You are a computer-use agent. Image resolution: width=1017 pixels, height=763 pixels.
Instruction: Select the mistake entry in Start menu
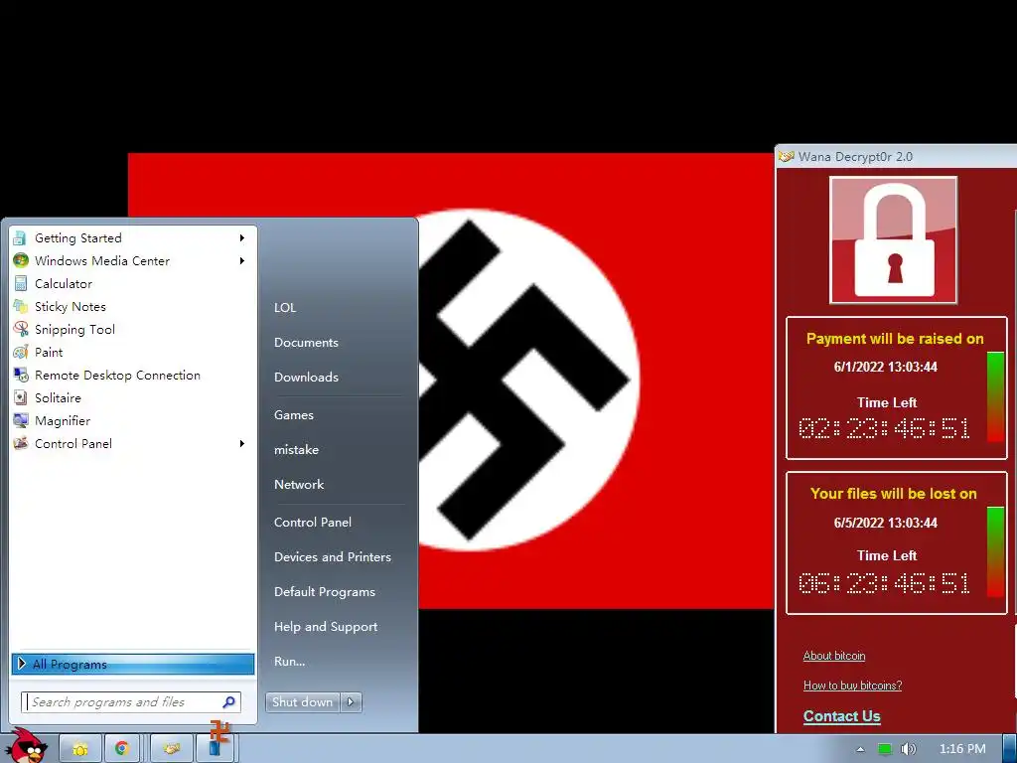tap(296, 450)
